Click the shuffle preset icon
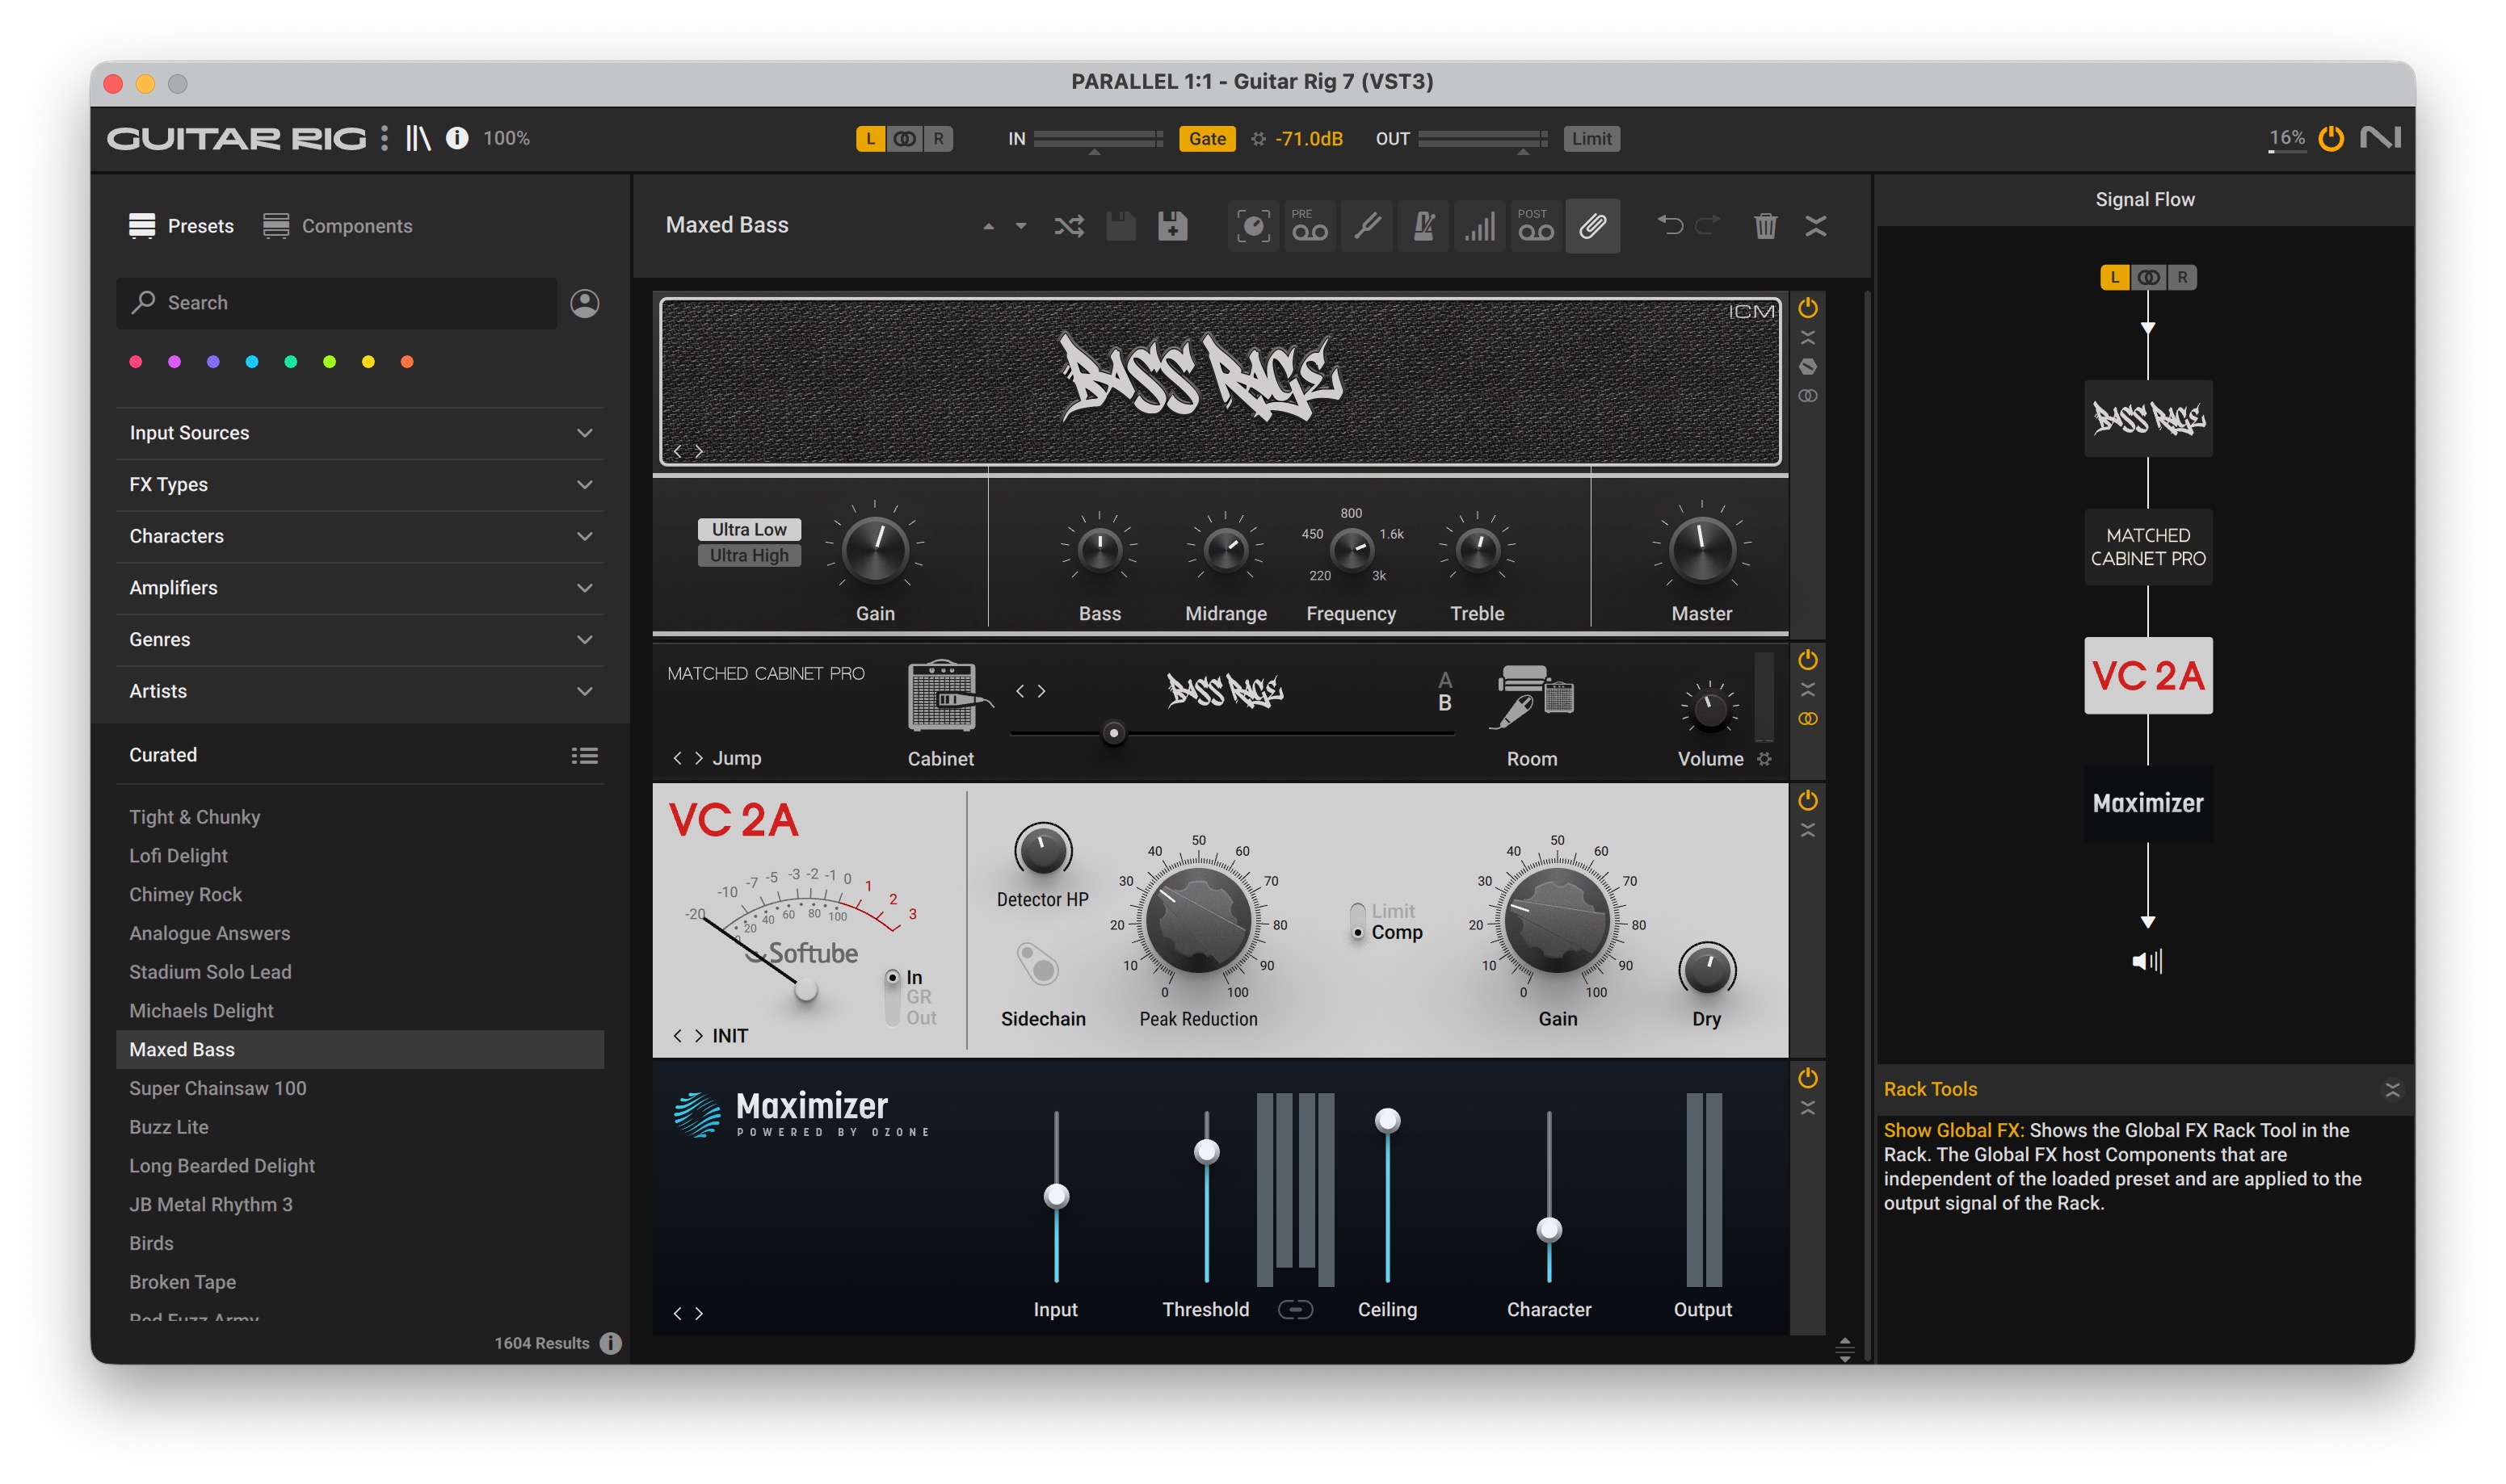Viewport: 2506px width, 1484px height. pos(1069,226)
